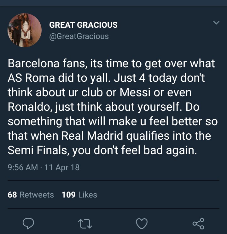The height and width of the screenshot is (234, 227).
Task: View the 68 Retweets list
Action: coord(31,195)
